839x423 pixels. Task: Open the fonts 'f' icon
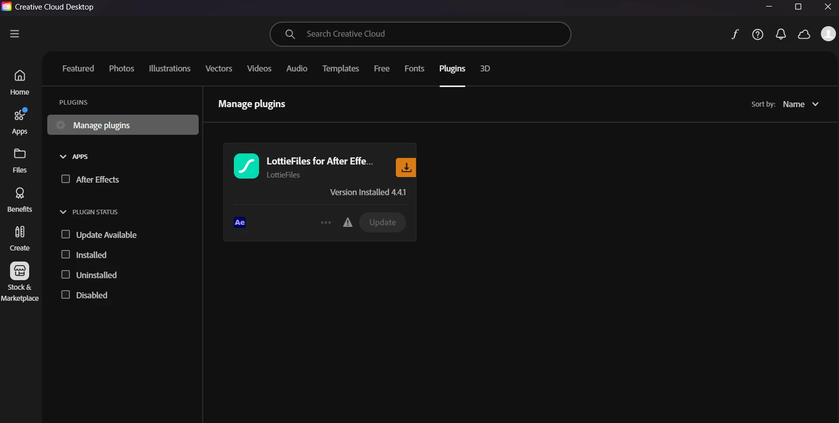735,34
